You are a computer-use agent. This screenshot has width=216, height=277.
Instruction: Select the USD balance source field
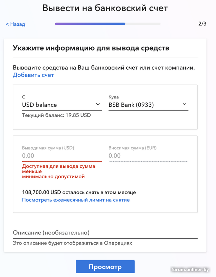coord(62,105)
